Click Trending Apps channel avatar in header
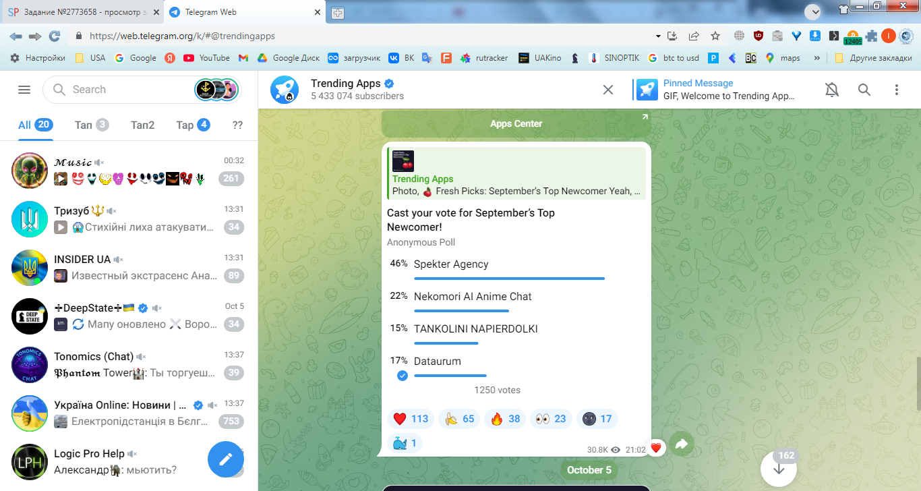This screenshot has width=921, height=491. click(x=285, y=90)
